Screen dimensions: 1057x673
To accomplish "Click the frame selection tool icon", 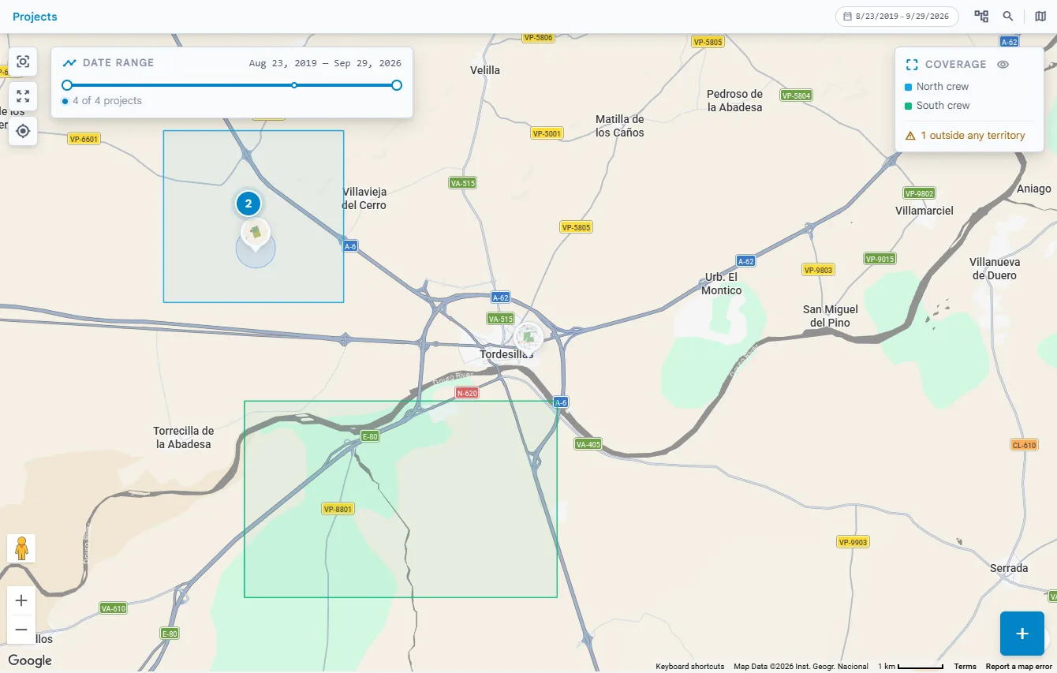I will point(23,62).
